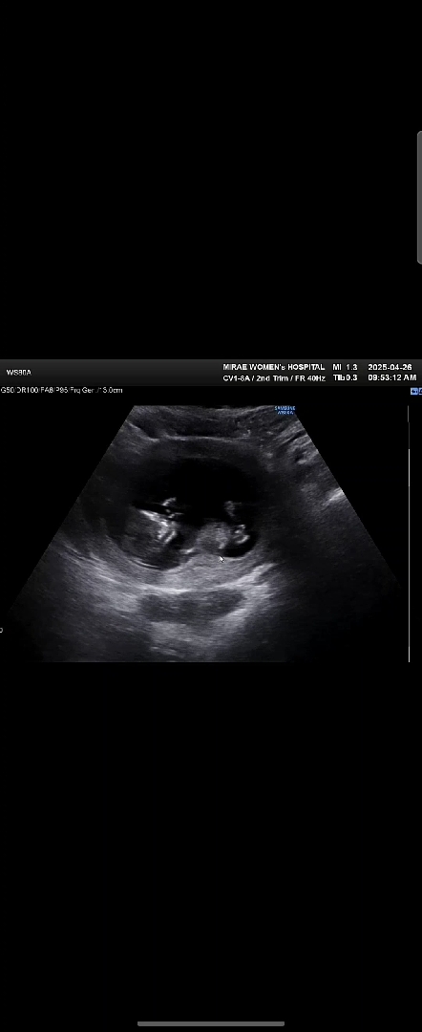Image resolution: width=422 pixels, height=1032 pixels.
Task: Tap the empty black area above the video
Action: [x=210, y=178]
